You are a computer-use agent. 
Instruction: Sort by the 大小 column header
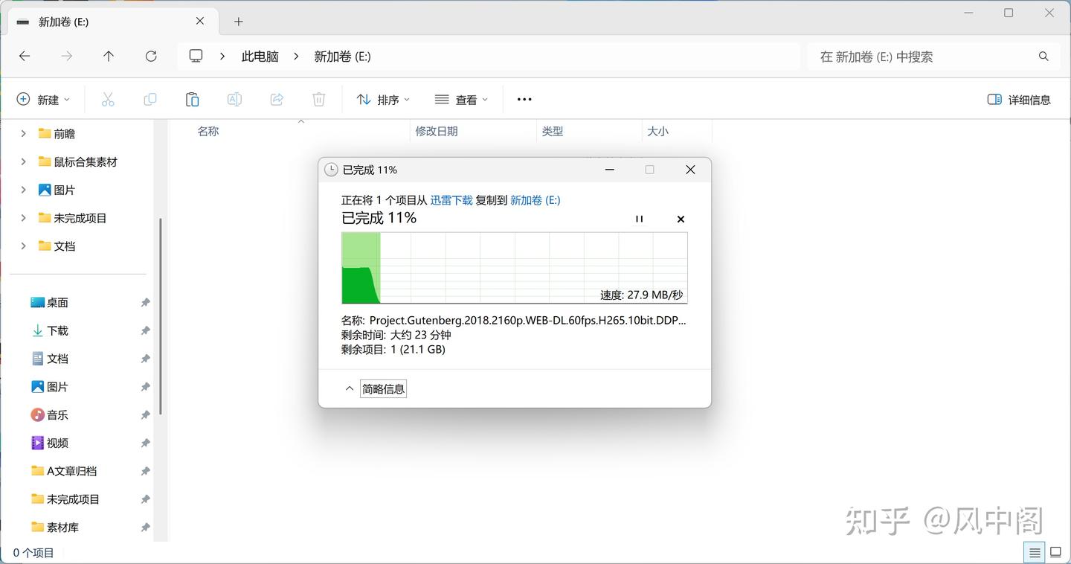pyautogui.click(x=657, y=131)
